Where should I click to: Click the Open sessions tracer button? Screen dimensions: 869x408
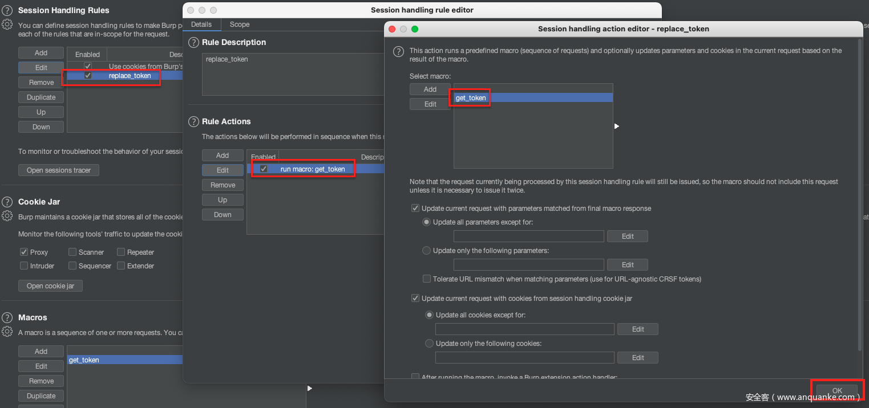[x=59, y=170]
